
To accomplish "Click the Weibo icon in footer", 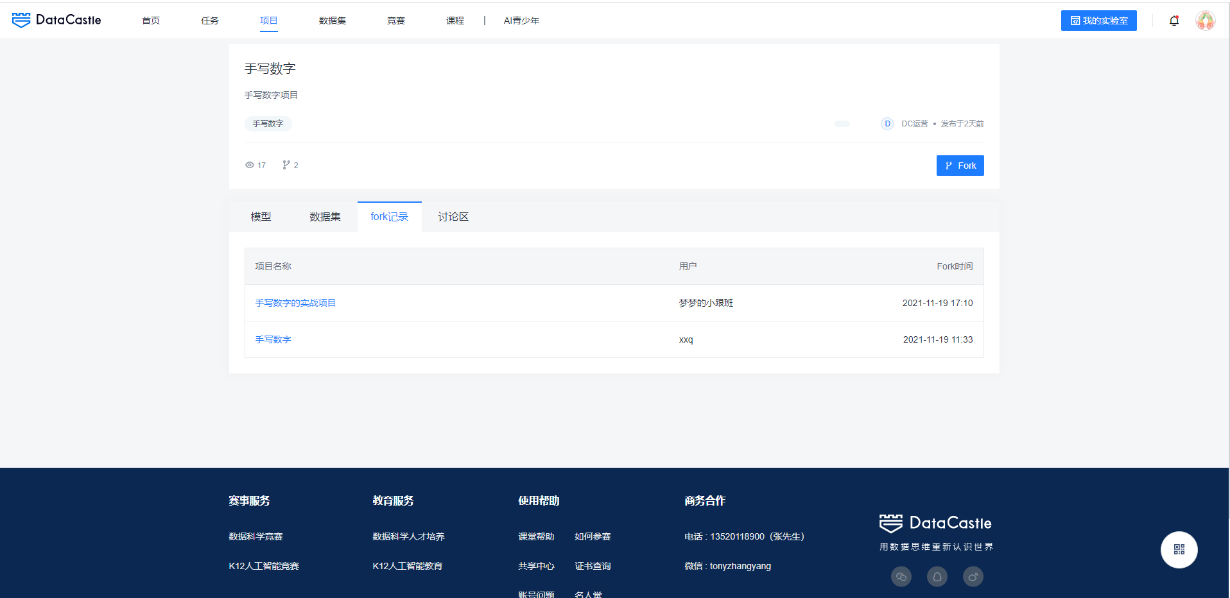I will point(973,577).
